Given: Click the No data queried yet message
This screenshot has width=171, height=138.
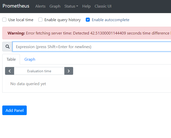Looking at the screenshot, I should [28, 84].
